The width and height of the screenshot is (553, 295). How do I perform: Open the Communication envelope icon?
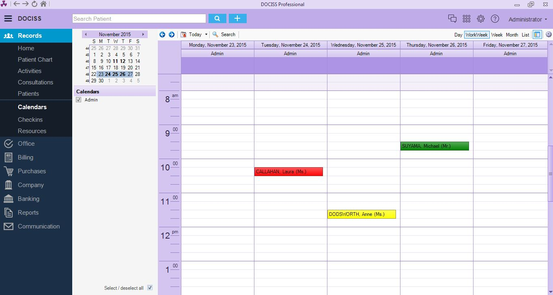coord(8,226)
